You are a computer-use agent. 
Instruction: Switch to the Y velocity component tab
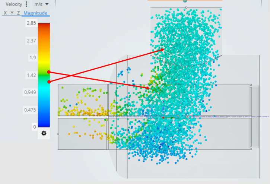click(12, 13)
